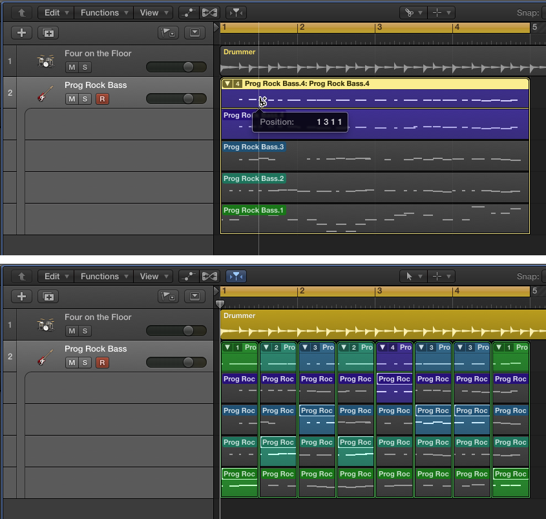Open track header configuration in bottom window
The width and height of the screenshot is (546, 519).
(168, 297)
